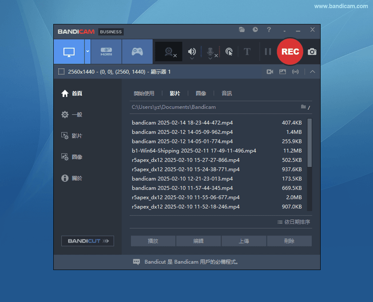Open 依日期排序 sort dropdown

[x=294, y=222]
